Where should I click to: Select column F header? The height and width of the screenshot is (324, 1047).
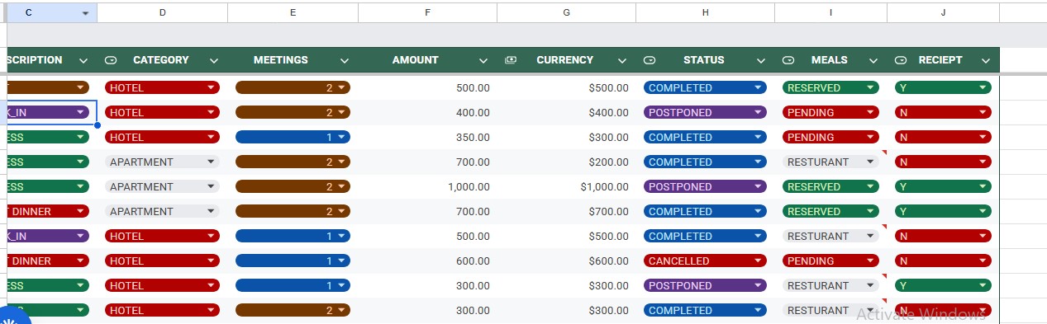(x=427, y=12)
